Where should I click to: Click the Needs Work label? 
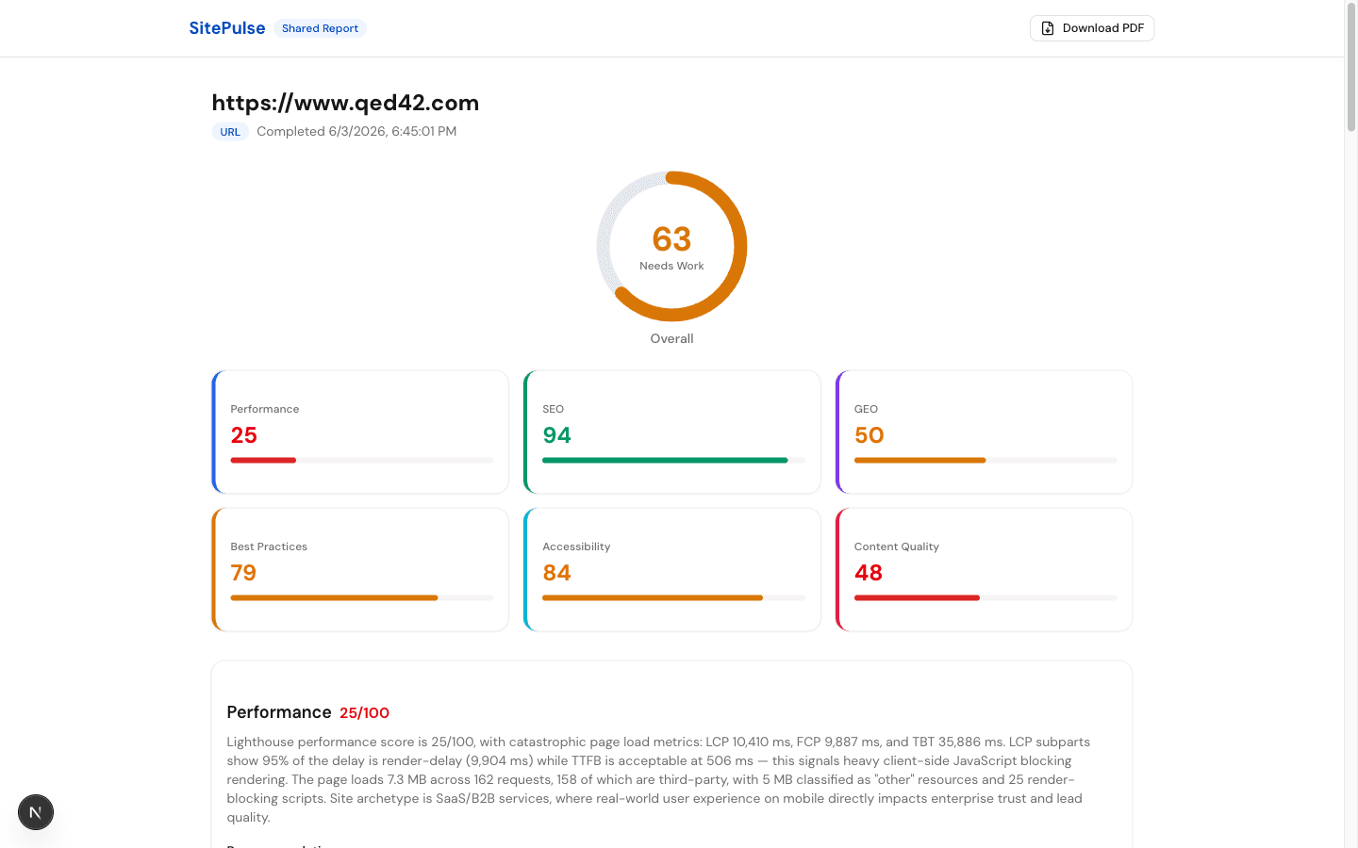671,266
